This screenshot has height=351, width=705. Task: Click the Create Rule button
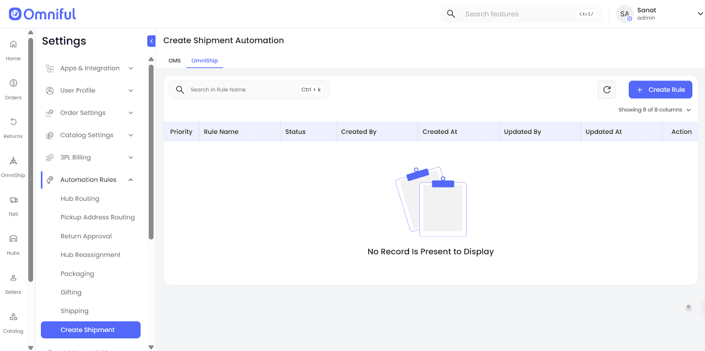[x=660, y=90]
